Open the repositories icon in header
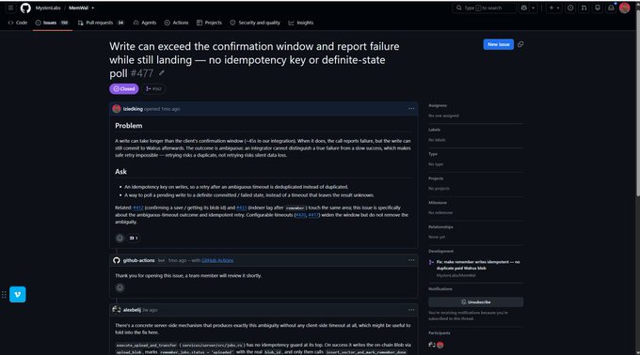Viewport: 640px width, 355px height. click(x=597, y=8)
